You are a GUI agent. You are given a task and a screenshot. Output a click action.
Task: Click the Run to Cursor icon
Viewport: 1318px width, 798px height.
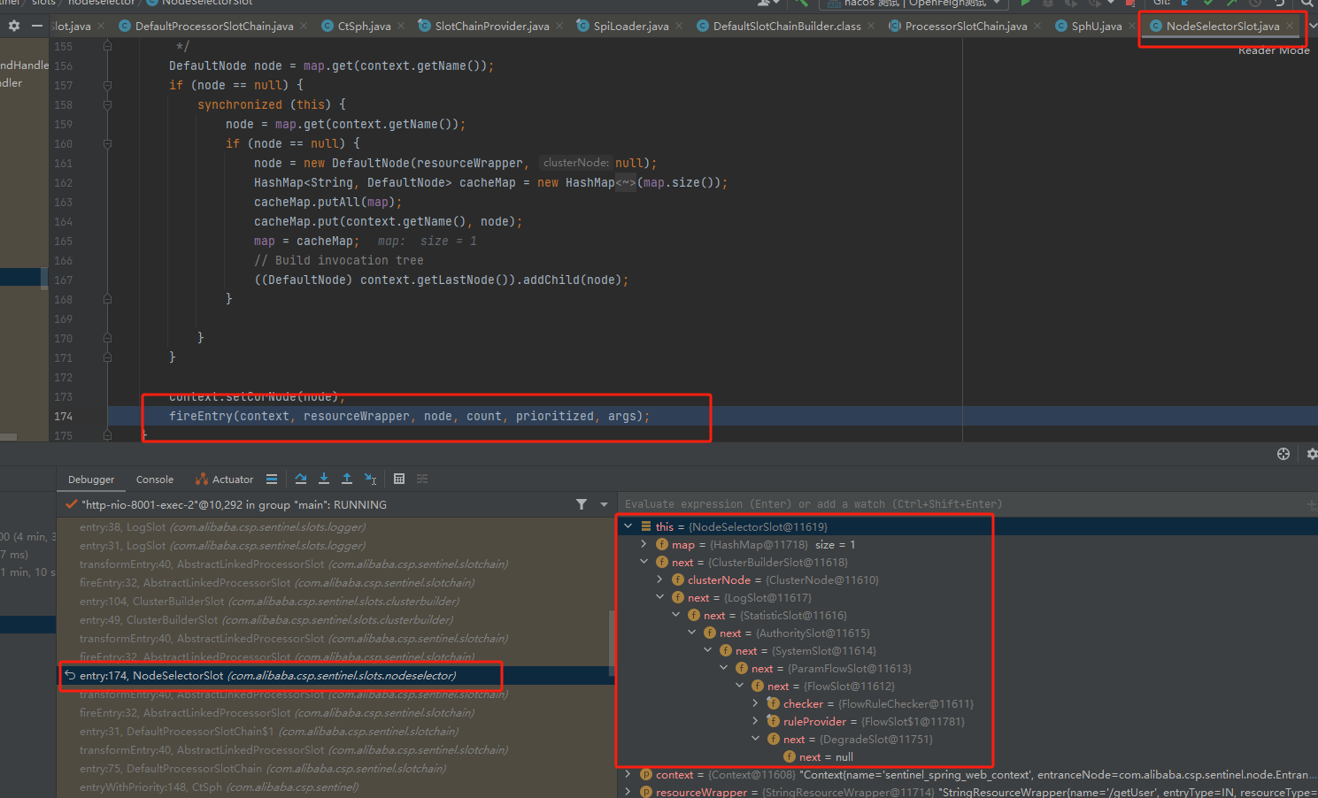coord(371,479)
